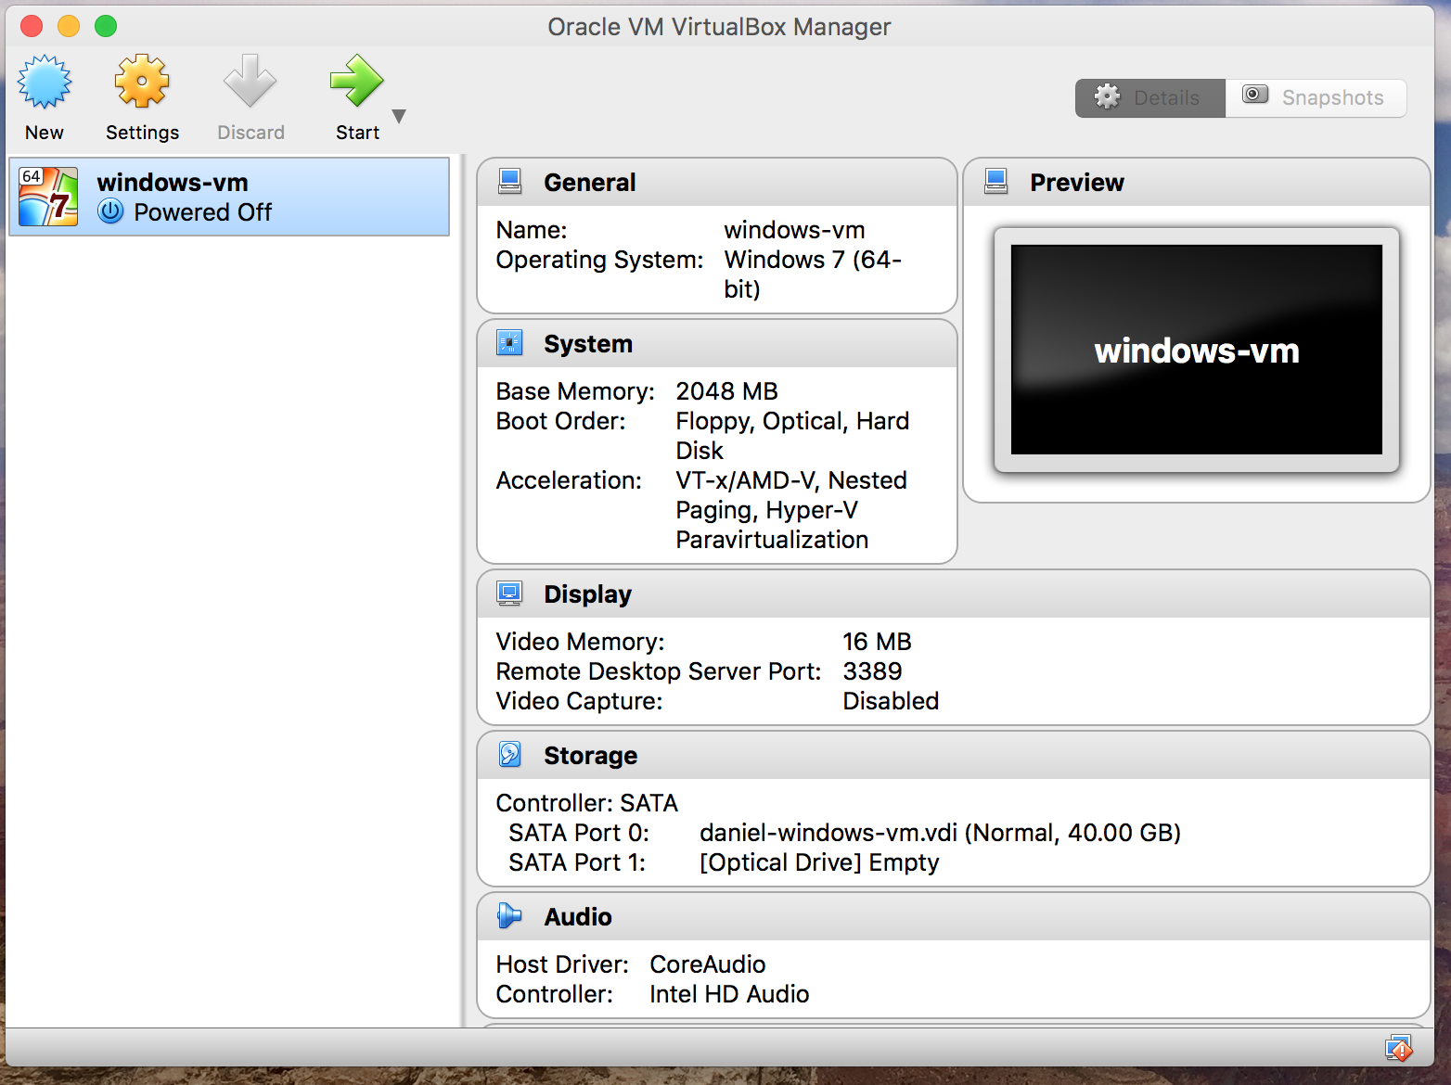Click the Discard arrow icon

click(250, 82)
